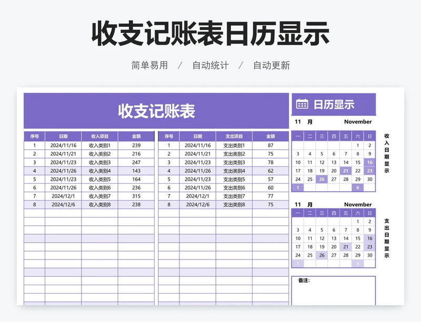
Task: Click the 金额 header next to 收入项目
Action: point(136,136)
